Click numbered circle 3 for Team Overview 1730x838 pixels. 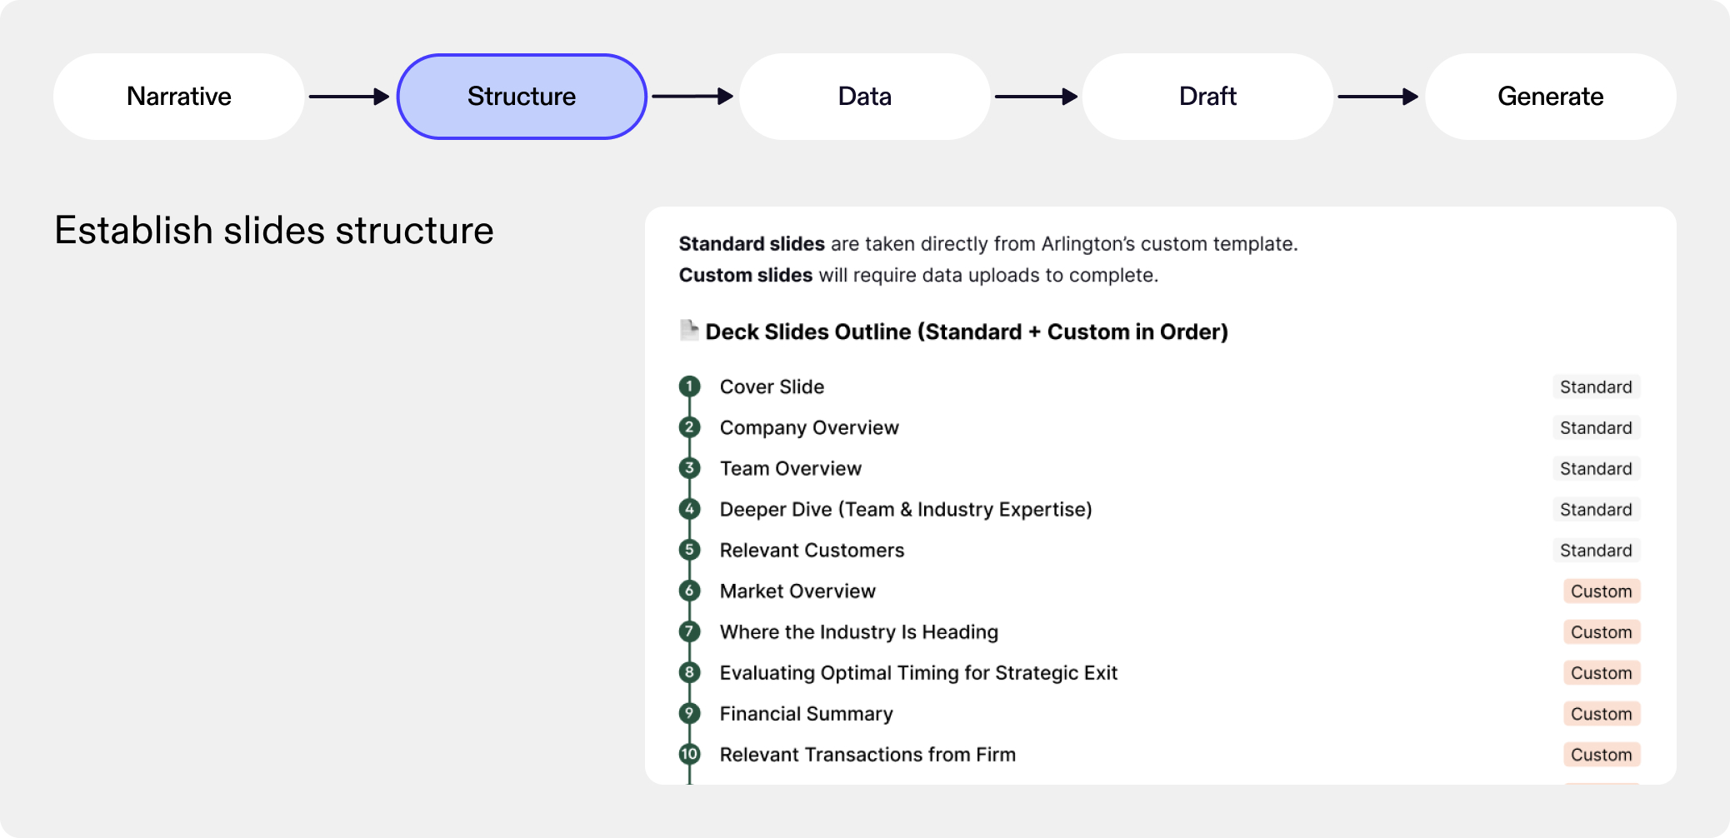689,468
